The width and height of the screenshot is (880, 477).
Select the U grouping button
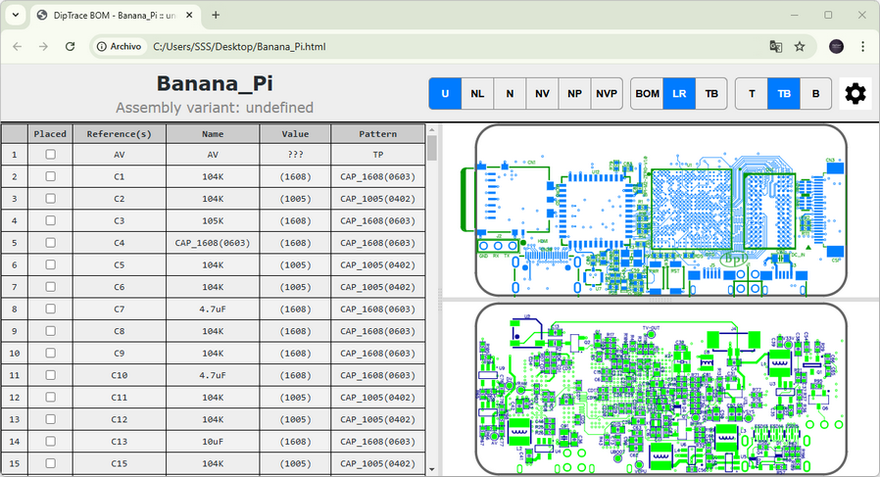(445, 94)
